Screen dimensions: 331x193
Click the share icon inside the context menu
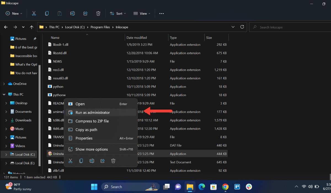click(103, 161)
